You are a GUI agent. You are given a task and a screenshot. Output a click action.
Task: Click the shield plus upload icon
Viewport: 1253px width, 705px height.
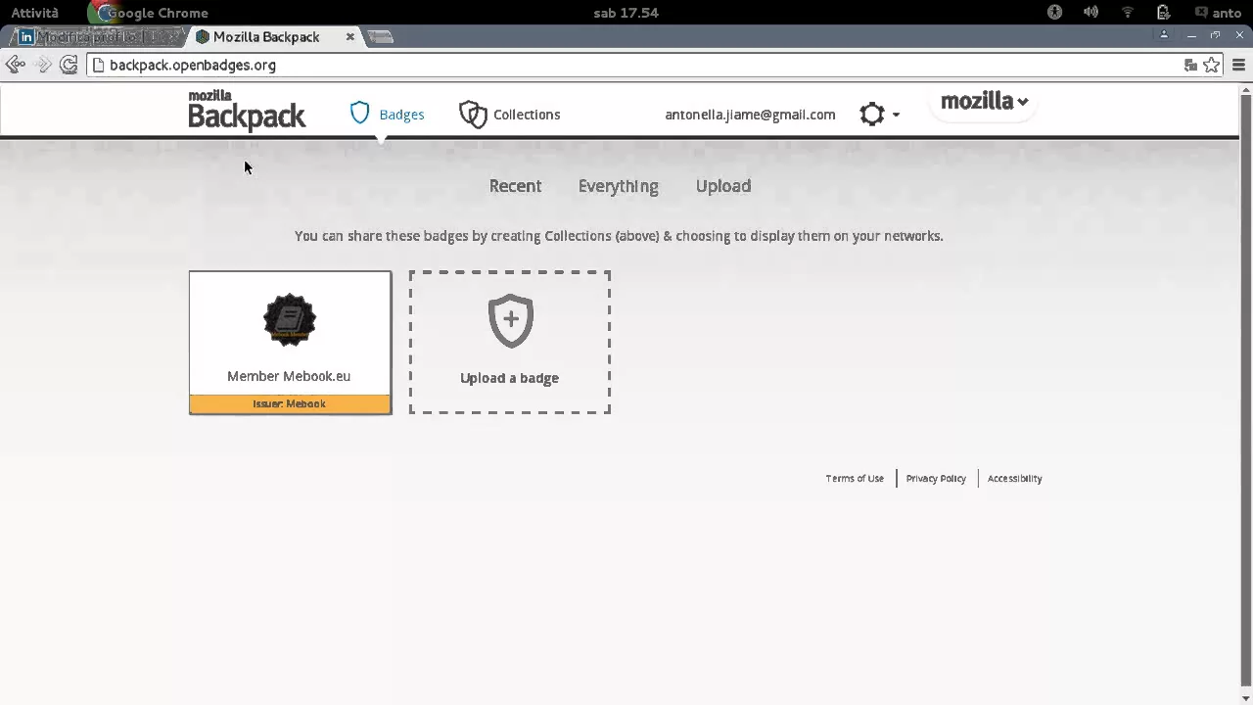510,321
